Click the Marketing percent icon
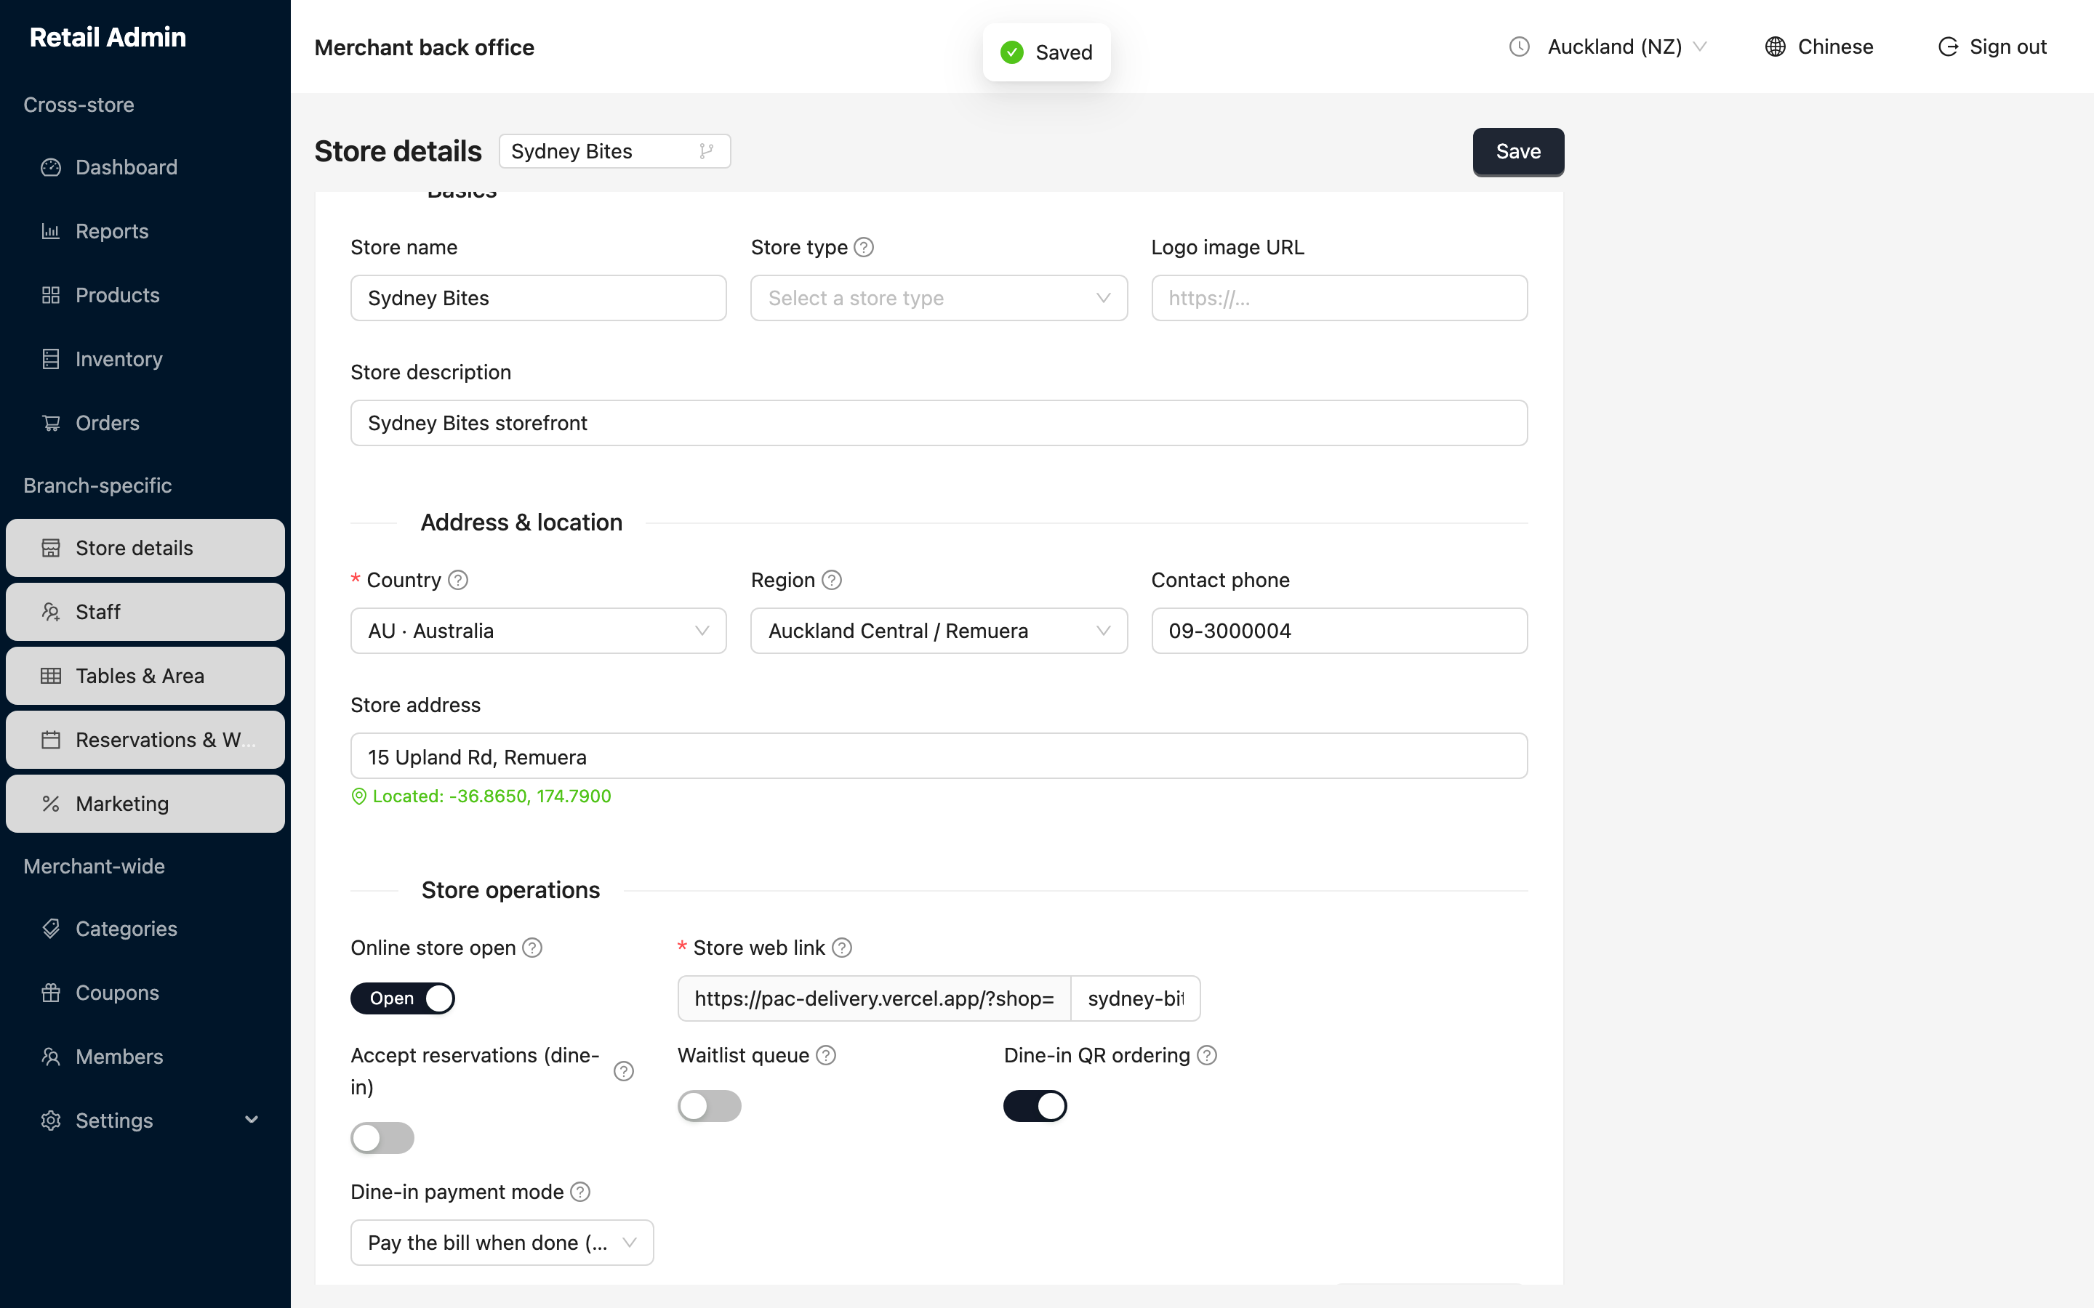Image resolution: width=2094 pixels, height=1308 pixels. [x=51, y=804]
